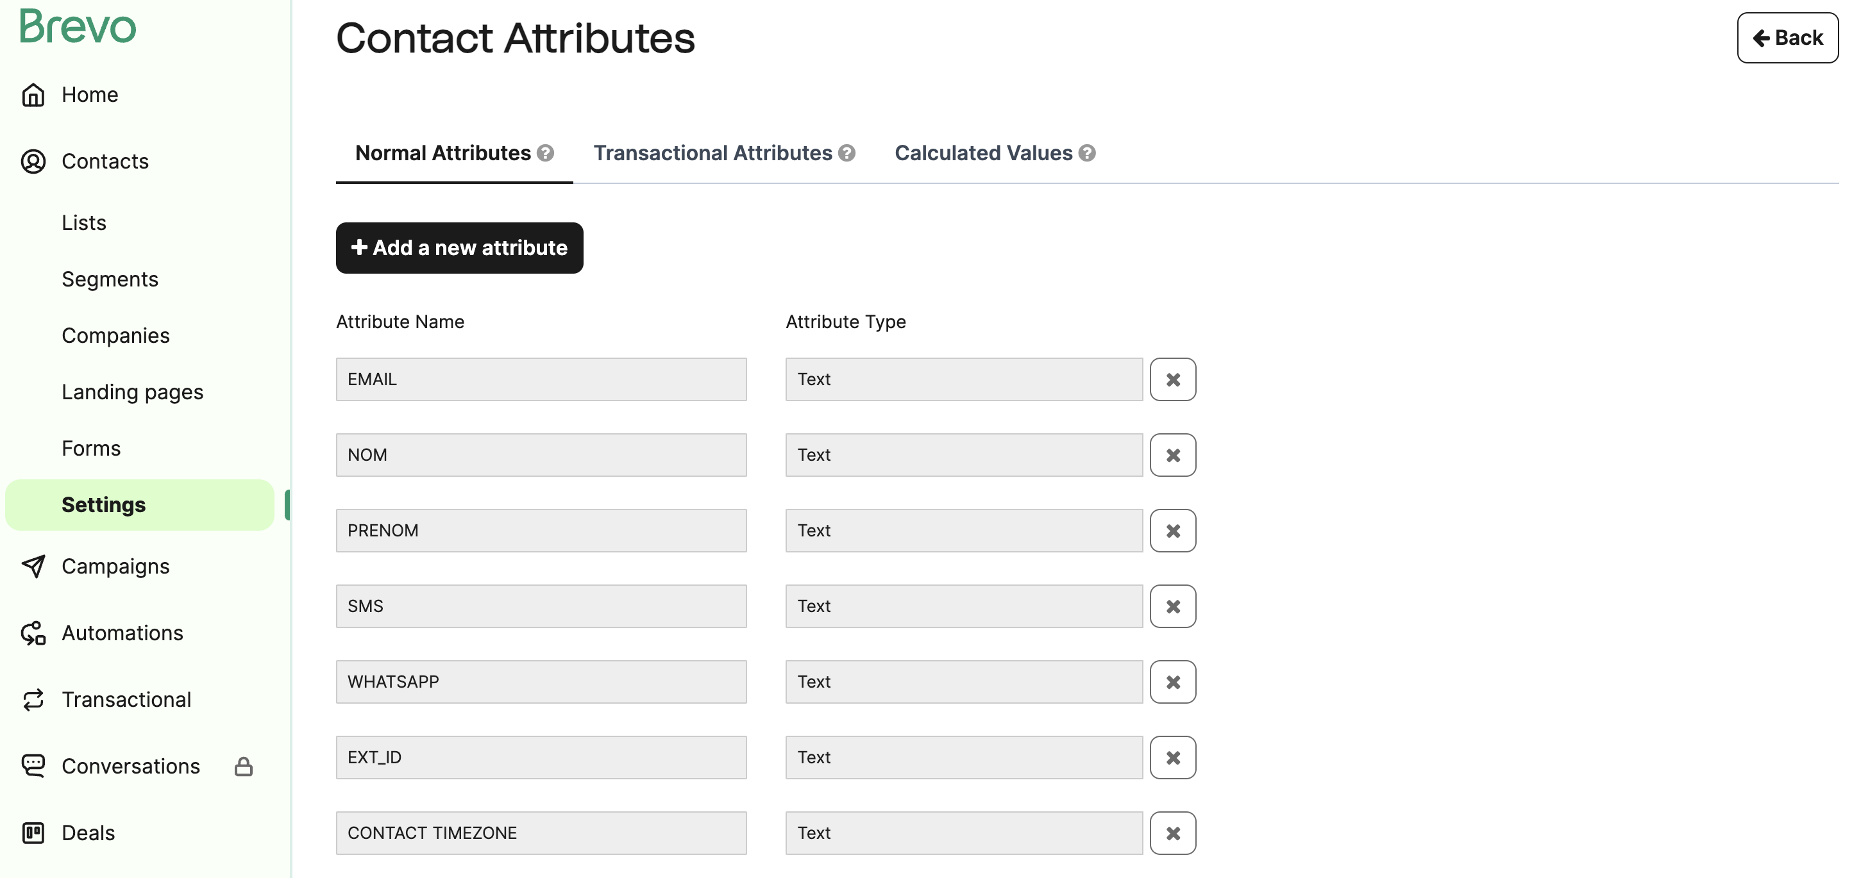Open Home from the sidebar
This screenshot has height=878, width=1870.
pyautogui.click(x=89, y=94)
